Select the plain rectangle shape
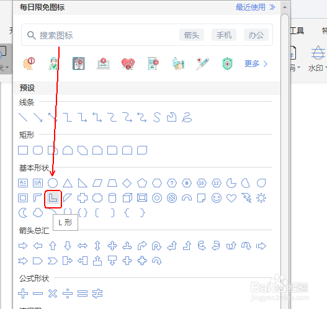This screenshot has width=327, height=309. pyautogui.click(x=23, y=150)
